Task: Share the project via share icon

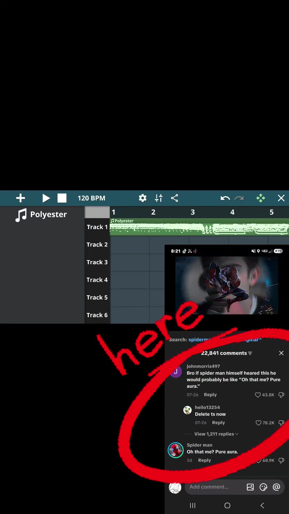Action: (x=174, y=198)
